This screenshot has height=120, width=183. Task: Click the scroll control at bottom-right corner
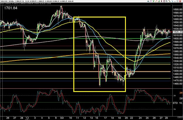[x=180, y=117]
